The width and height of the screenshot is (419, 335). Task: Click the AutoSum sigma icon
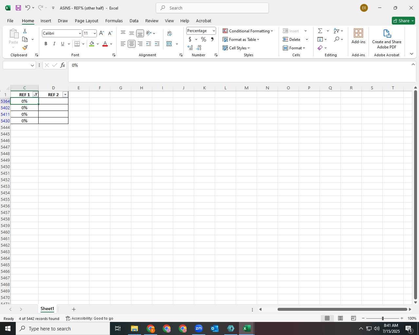coord(320,31)
